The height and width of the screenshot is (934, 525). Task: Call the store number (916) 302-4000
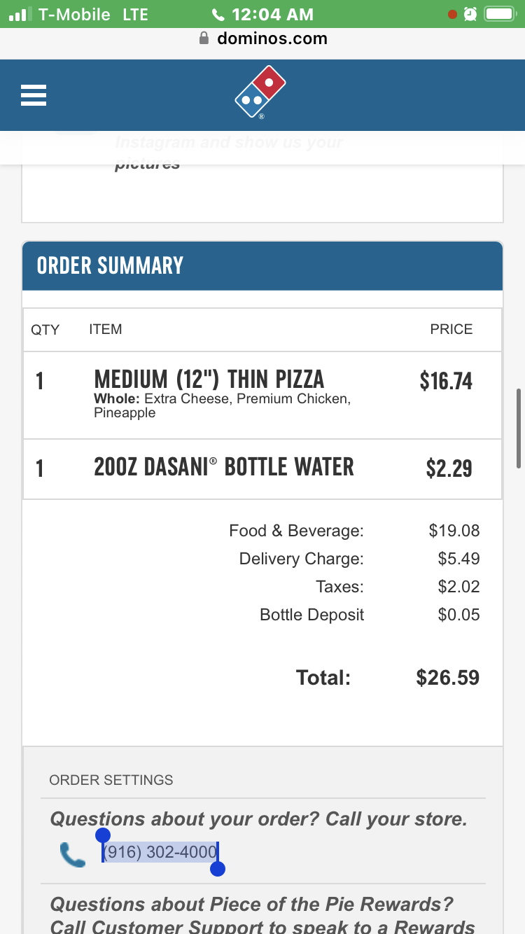160,853
